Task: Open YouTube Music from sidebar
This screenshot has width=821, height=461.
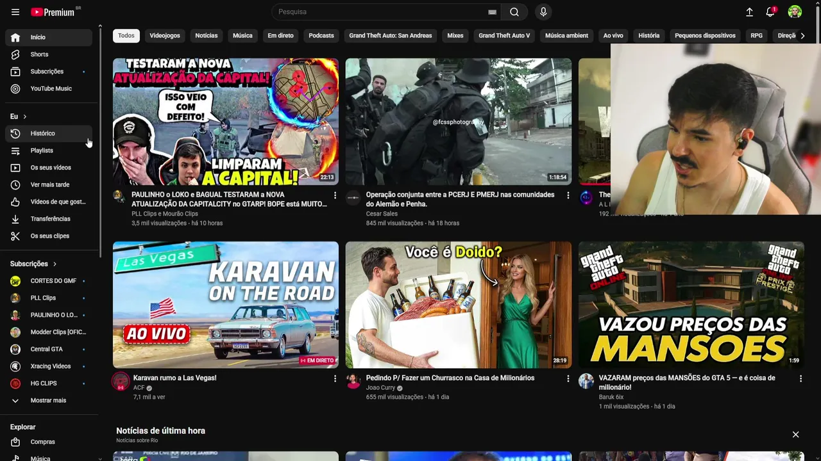Action: coord(49,88)
